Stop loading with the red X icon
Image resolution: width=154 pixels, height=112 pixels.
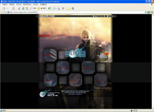tap(19, 8)
